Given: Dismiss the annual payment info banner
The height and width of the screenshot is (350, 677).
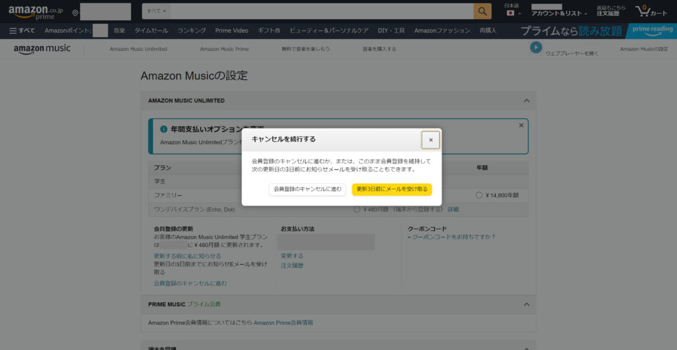Looking at the screenshot, I should click(521, 125).
